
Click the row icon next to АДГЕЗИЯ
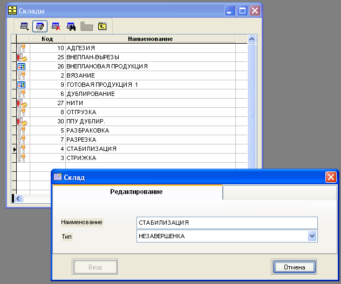click(22, 48)
